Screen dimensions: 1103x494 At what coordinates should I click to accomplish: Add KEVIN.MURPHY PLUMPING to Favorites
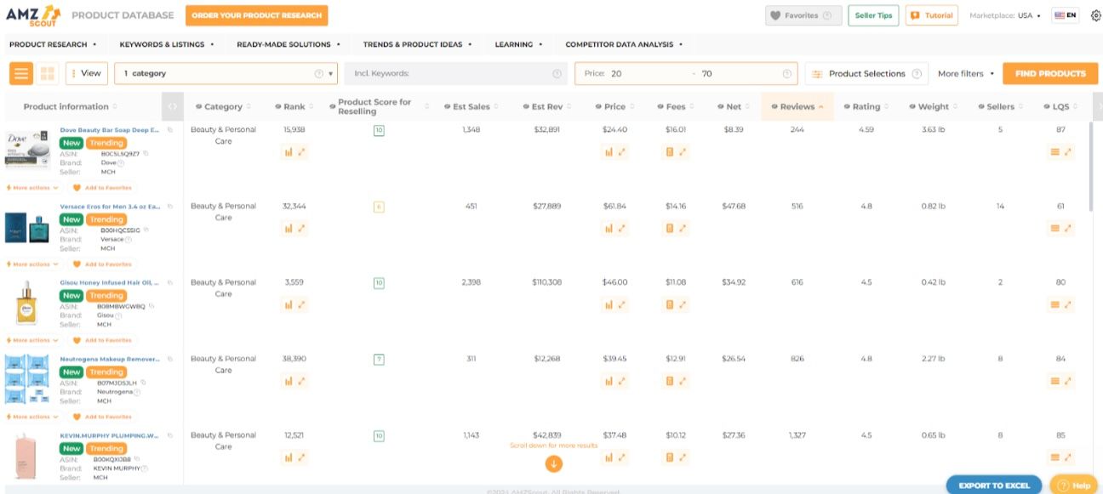click(x=106, y=493)
